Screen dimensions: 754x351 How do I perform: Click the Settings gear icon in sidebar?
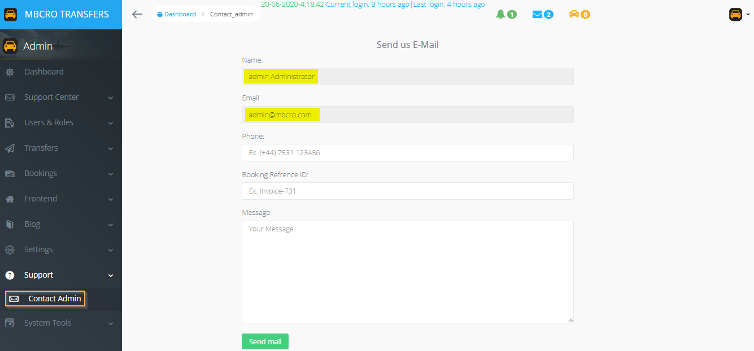click(10, 250)
